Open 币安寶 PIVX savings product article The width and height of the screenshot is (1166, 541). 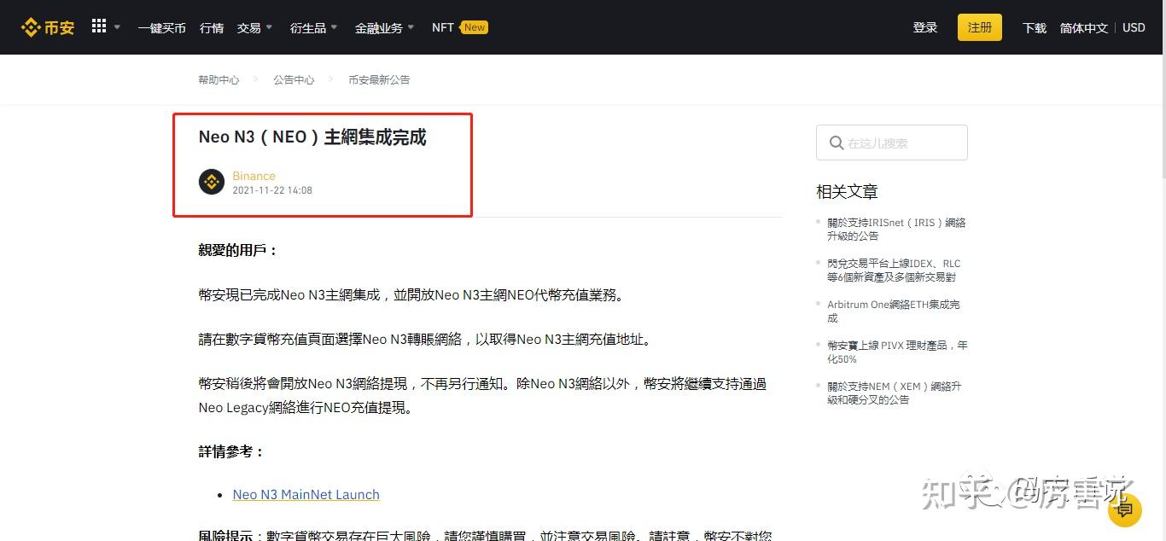pos(897,352)
